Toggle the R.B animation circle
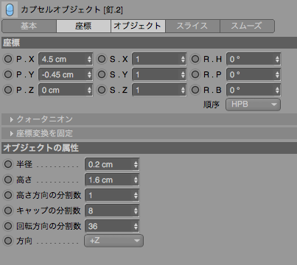Viewport: 297px width, 265px height. pyautogui.click(x=195, y=90)
